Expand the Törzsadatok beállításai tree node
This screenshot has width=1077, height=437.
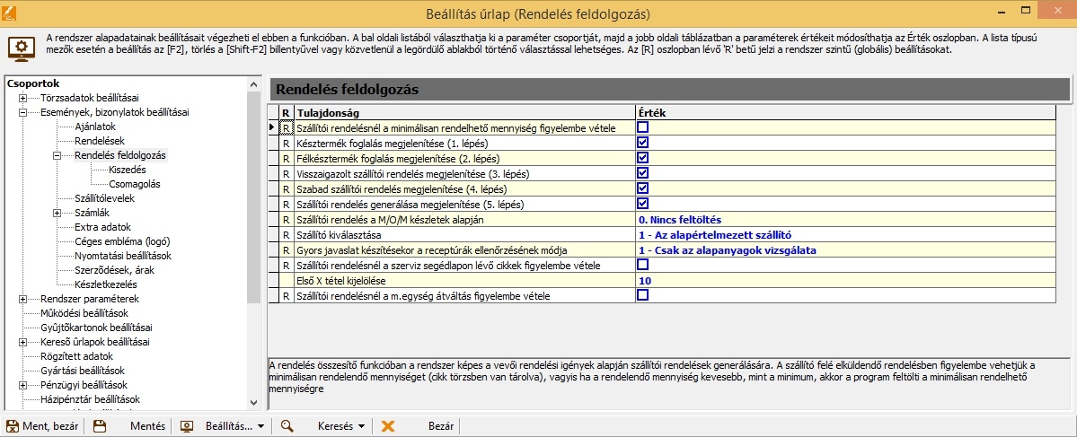22,98
